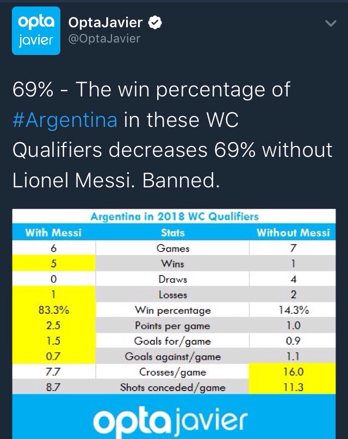Click the 'Without Messi' column header
Screen dimensions: 348x439
293,233
